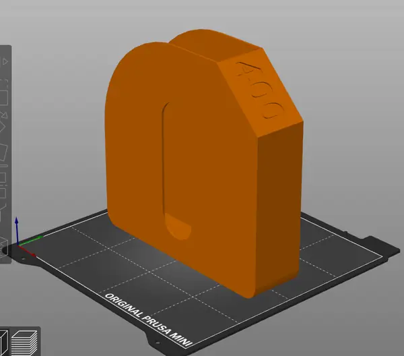The width and height of the screenshot is (404, 356).
Task: Click the rounded bottom end of the slot
Action: click(177, 227)
